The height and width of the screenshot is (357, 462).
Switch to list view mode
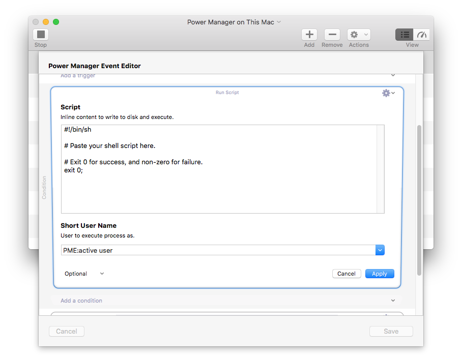(404, 35)
